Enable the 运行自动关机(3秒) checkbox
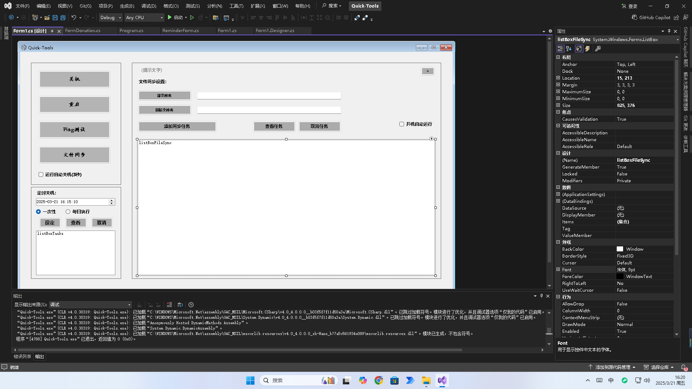692x389 pixels. (41, 174)
